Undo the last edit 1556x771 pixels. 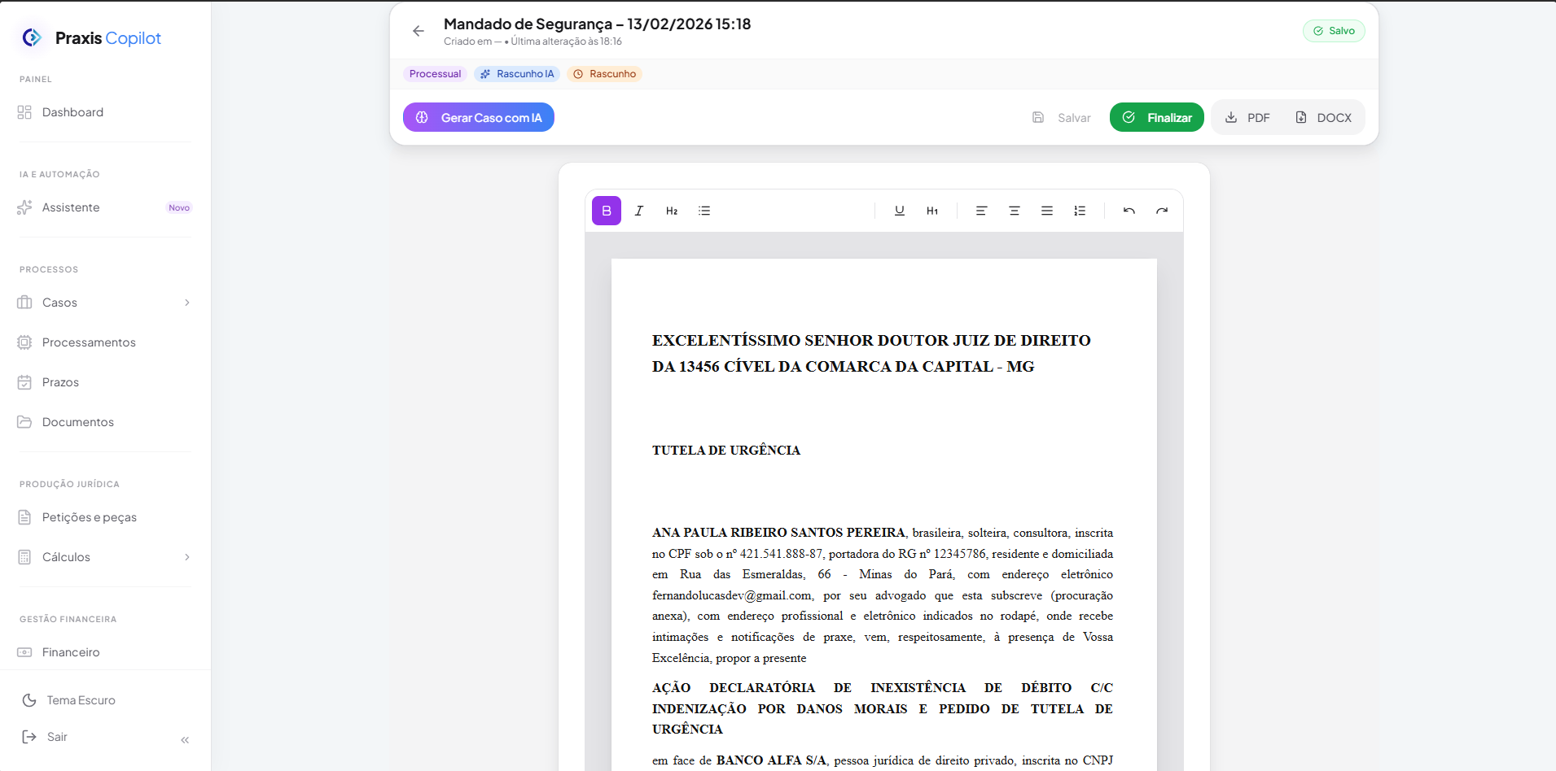tap(1129, 211)
